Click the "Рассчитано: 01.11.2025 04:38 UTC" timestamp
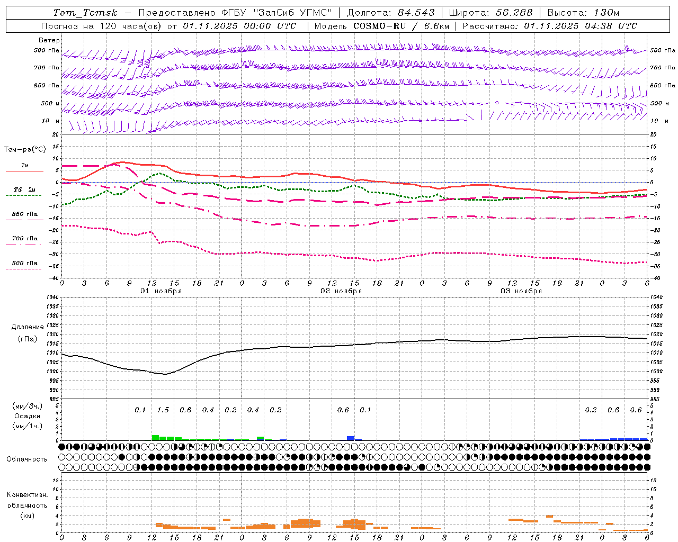The image size is (678, 542). pyautogui.click(x=550, y=26)
